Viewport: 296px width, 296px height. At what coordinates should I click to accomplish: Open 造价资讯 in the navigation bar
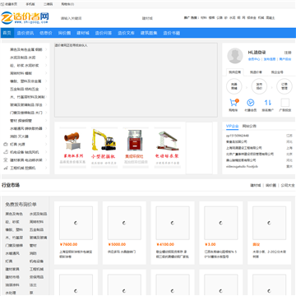(x=25, y=33)
